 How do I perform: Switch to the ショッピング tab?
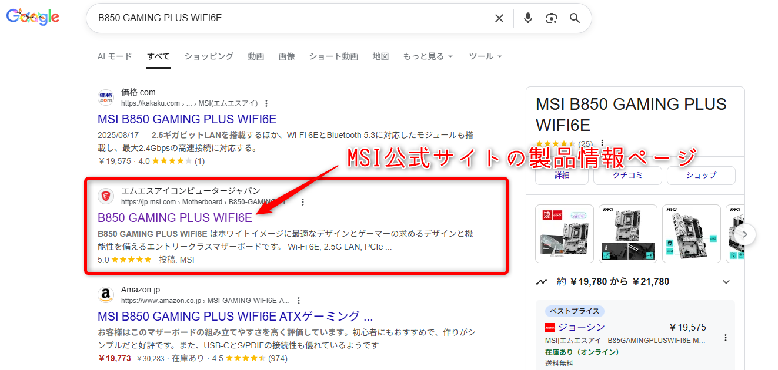tap(209, 56)
